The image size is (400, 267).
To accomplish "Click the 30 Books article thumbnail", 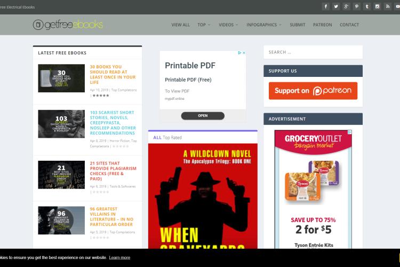I will pyautogui.click(x=61, y=78).
